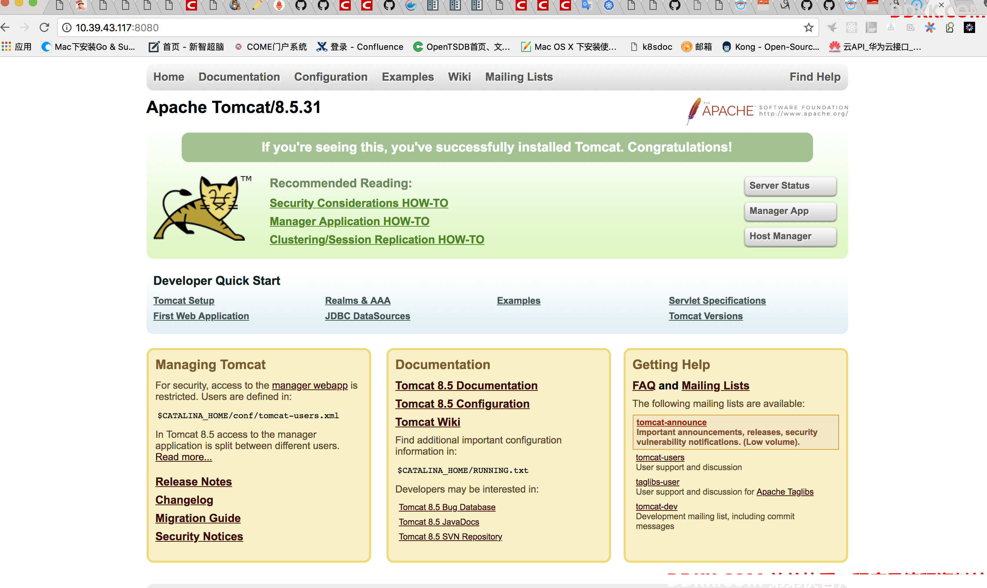Open the colorful crossed-sticks extension icon

pyautogui.click(x=930, y=27)
